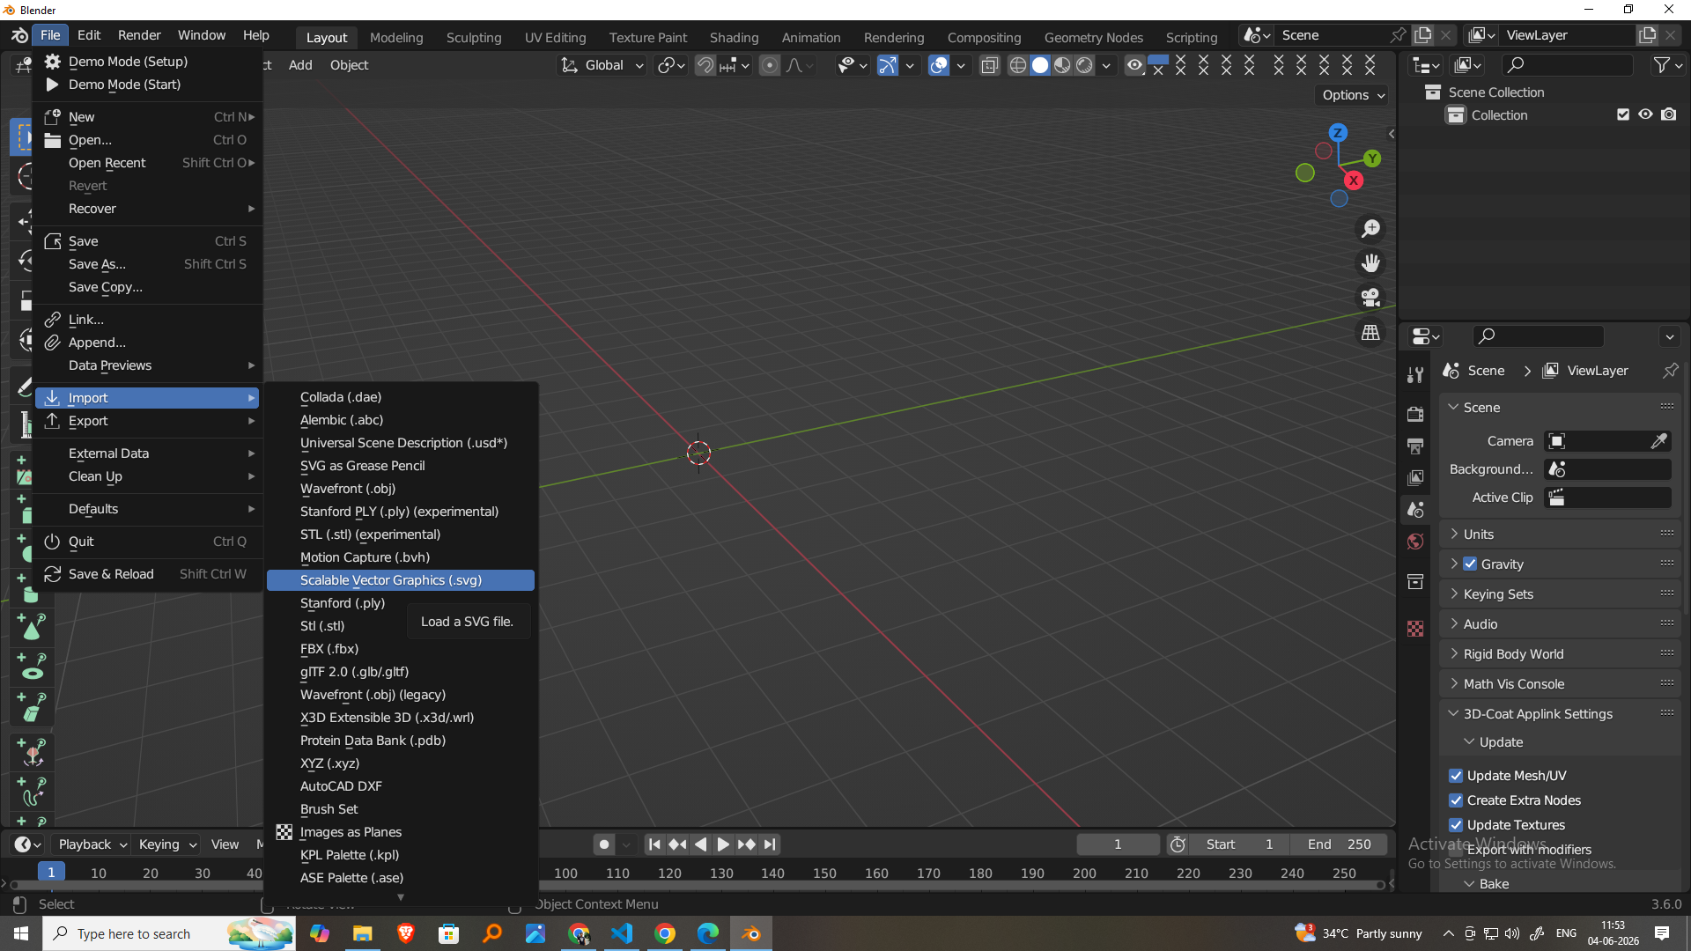Toggle the camera view icon
Viewport: 1691px width, 951px height.
pos(1370,298)
